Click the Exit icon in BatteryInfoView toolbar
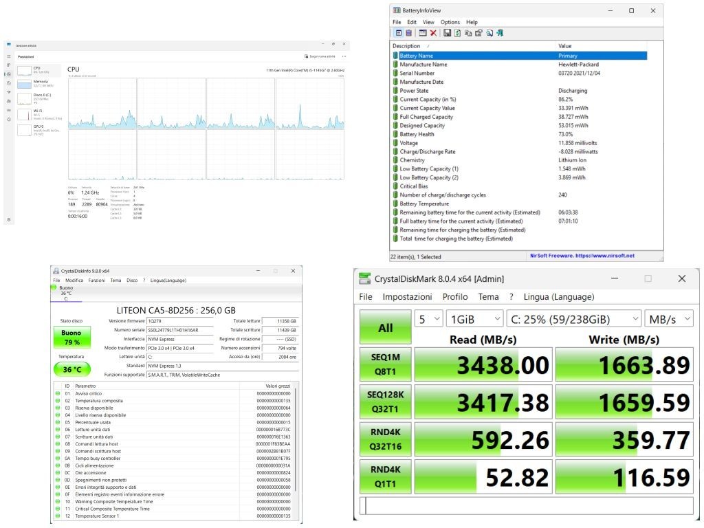 (500, 33)
